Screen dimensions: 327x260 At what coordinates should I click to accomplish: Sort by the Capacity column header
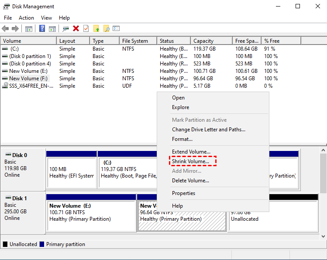click(x=203, y=41)
